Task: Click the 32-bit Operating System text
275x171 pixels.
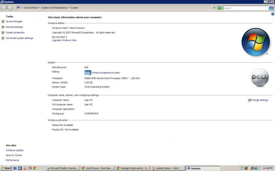Action: pos(97,87)
